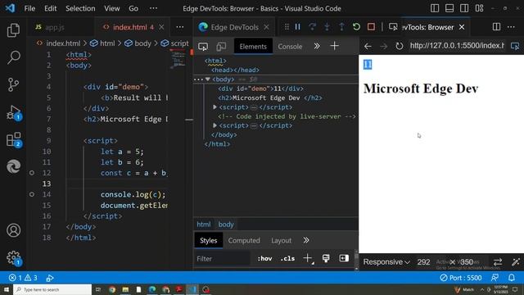Open the overflow menu after Go
This screenshot has height=295, width=524.
coord(153,8)
